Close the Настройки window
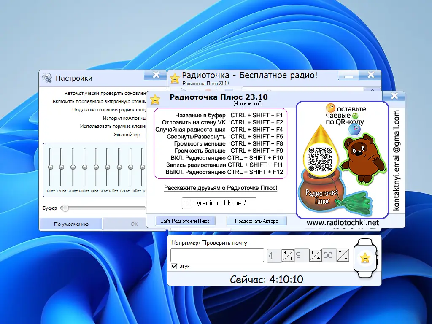Viewport: 432px width, 324px height. [x=156, y=75]
